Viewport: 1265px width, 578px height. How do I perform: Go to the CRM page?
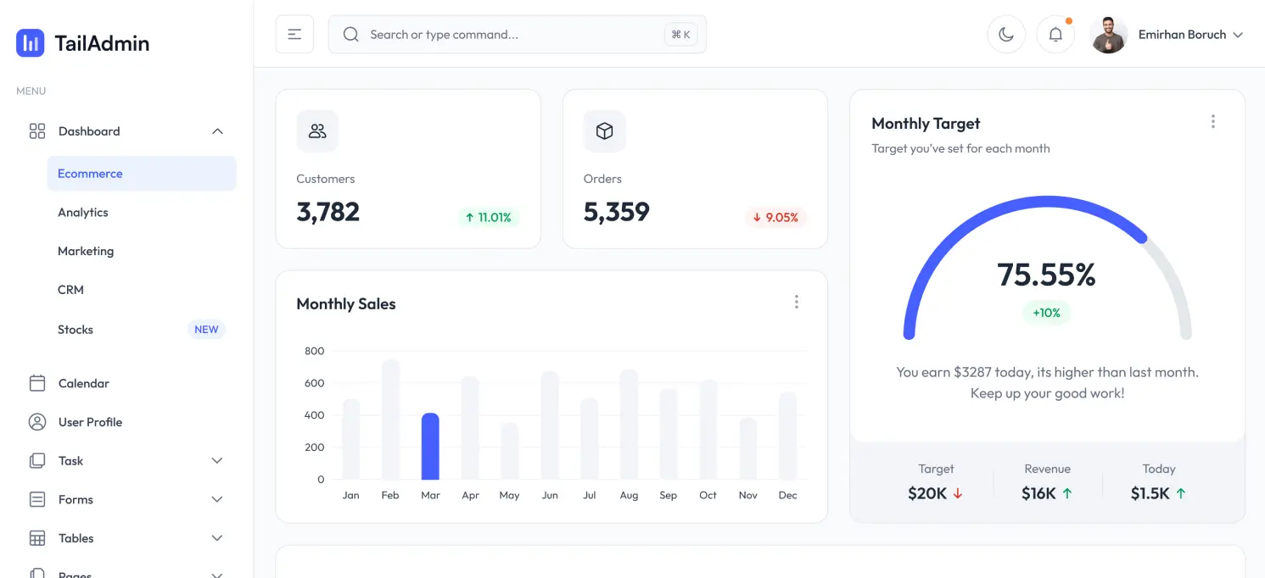[70, 290]
